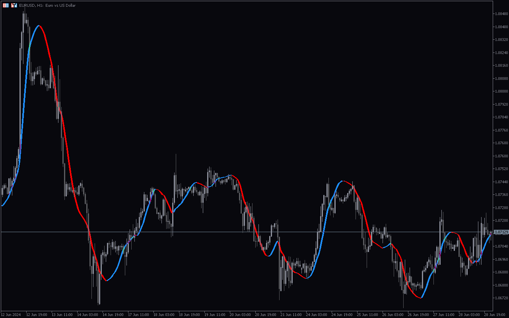Viewport: 509px width, 318px height.
Task: Click the 21 Jun 11:00 time label
Action: (291, 314)
